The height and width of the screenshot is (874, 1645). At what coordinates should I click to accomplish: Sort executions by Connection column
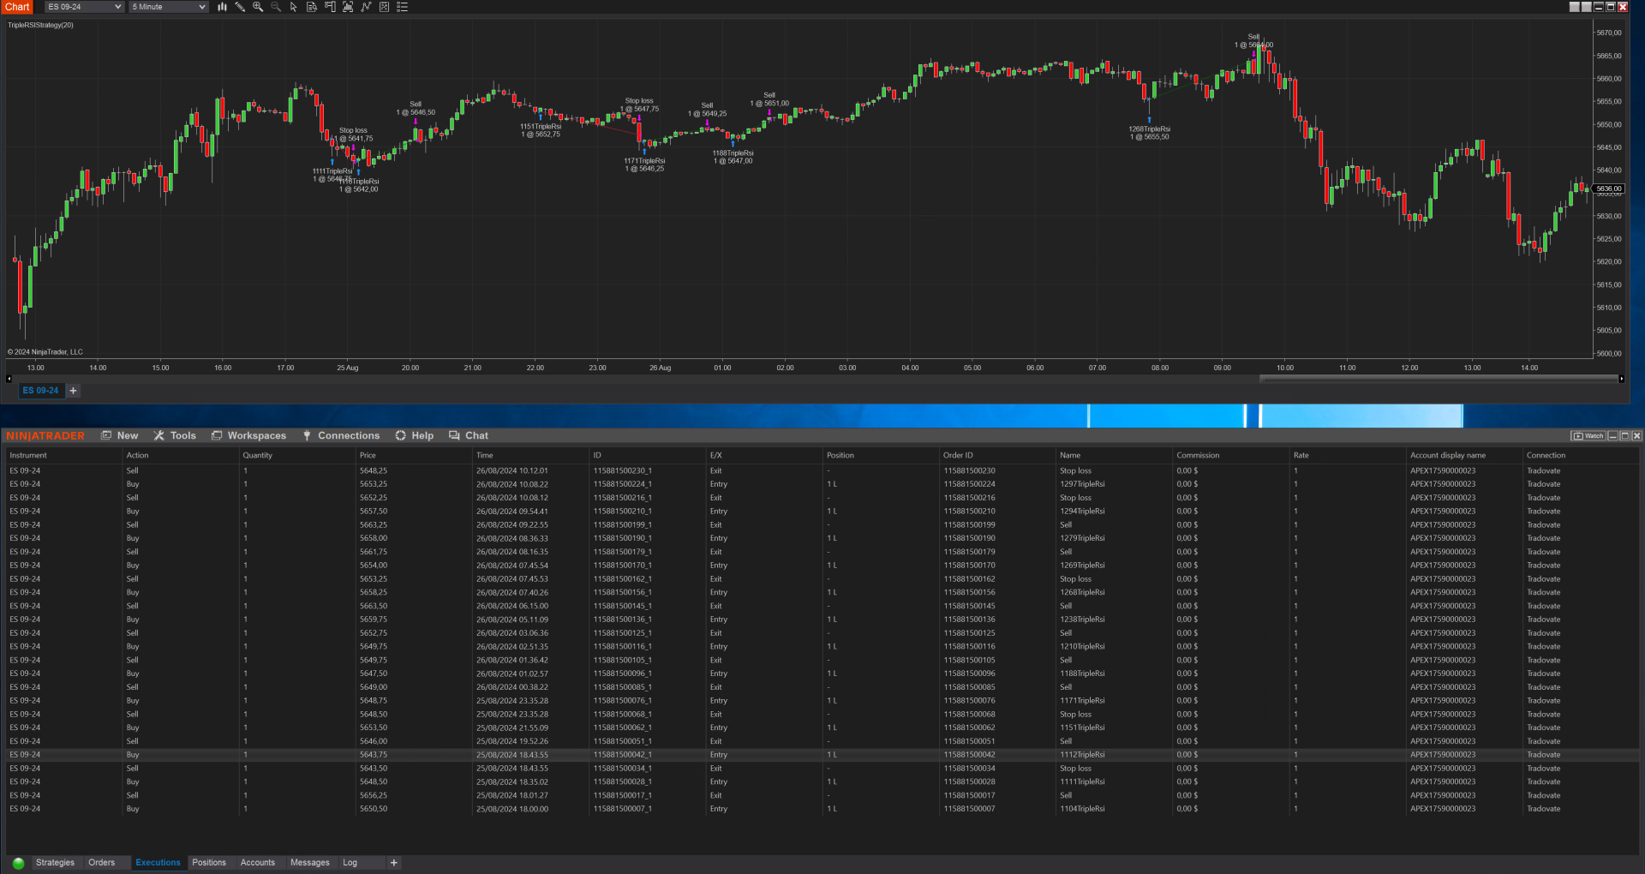[x=1546, y=455]
